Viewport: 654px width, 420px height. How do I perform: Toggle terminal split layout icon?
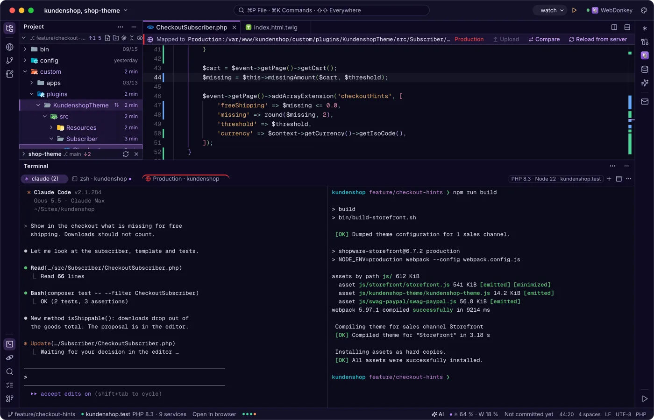click(x=619, y=179)
